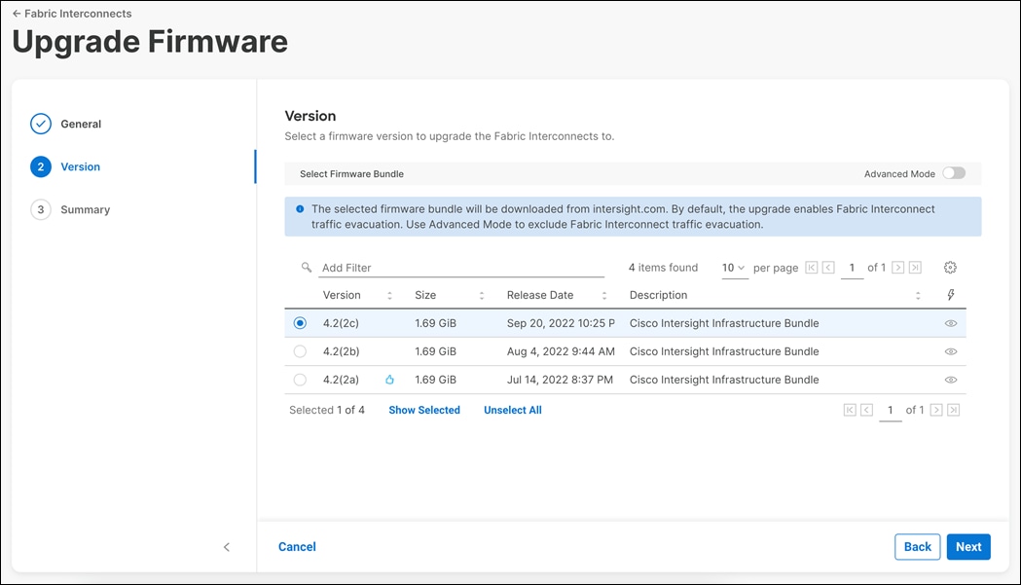
Task: Click the collapse sidebar arrow at bottom left
Action: pos(227,547)
